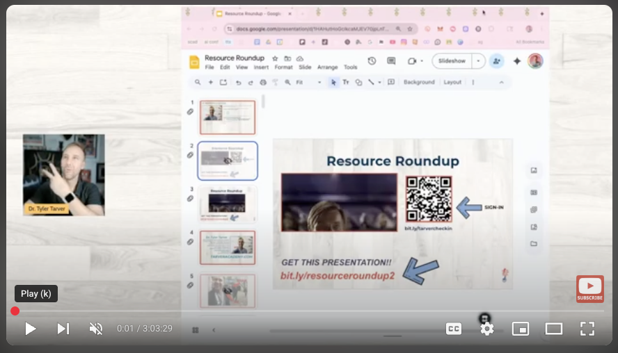Select the arrow cursor tool
618x353 pixels.
333,82
